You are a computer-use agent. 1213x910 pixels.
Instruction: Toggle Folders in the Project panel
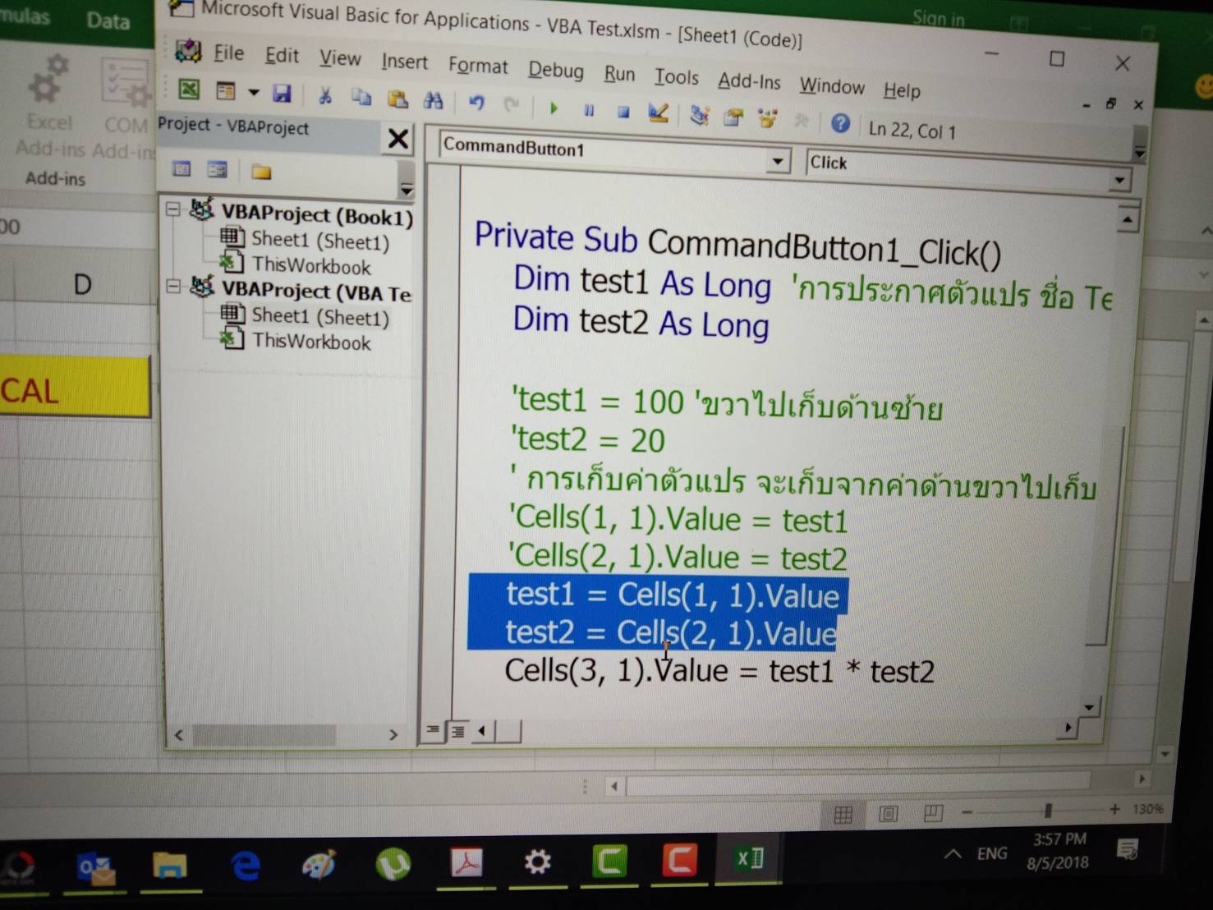click(x=261, y=172)
